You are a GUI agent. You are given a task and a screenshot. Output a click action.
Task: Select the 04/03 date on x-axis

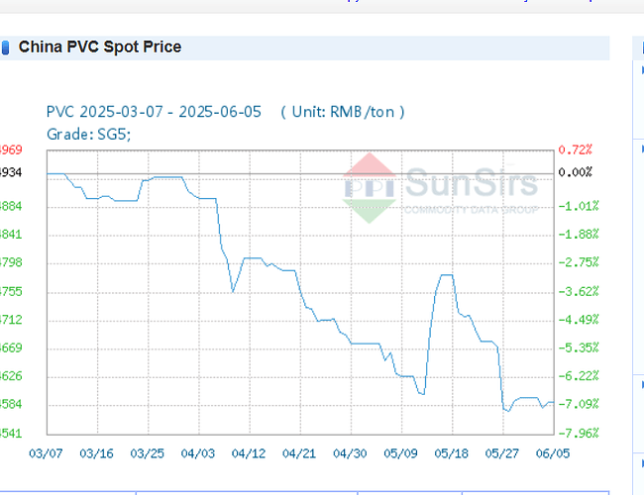pos(198,452)
